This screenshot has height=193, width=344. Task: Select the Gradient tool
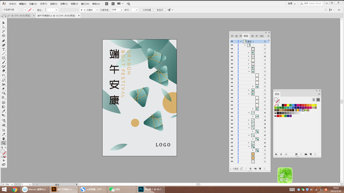click(3, 107)
